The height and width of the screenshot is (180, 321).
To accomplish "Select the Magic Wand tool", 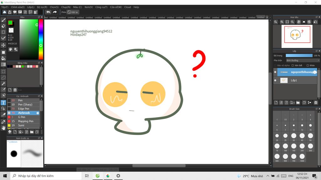I will (x=3, y=83).
